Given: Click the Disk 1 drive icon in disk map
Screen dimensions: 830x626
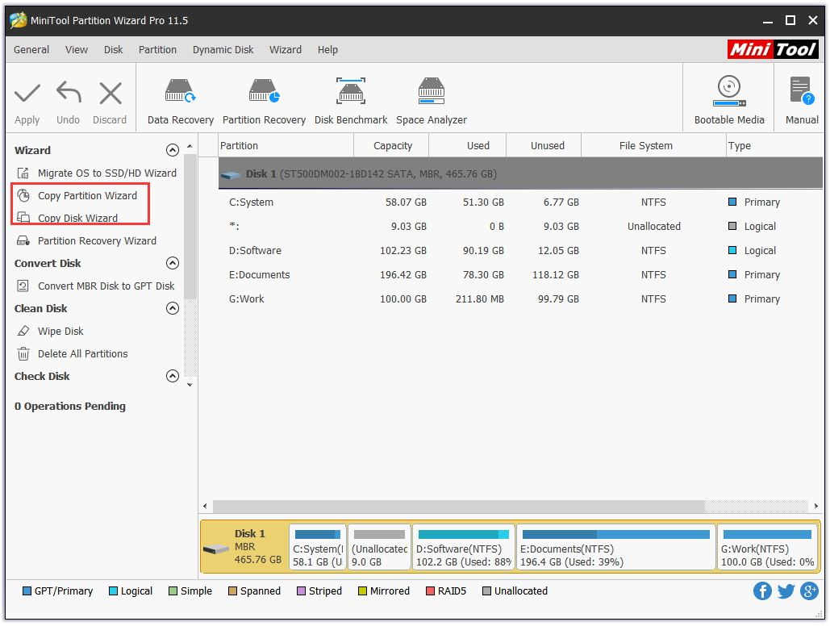Looking at the screenshot, I should coord(216,549).
